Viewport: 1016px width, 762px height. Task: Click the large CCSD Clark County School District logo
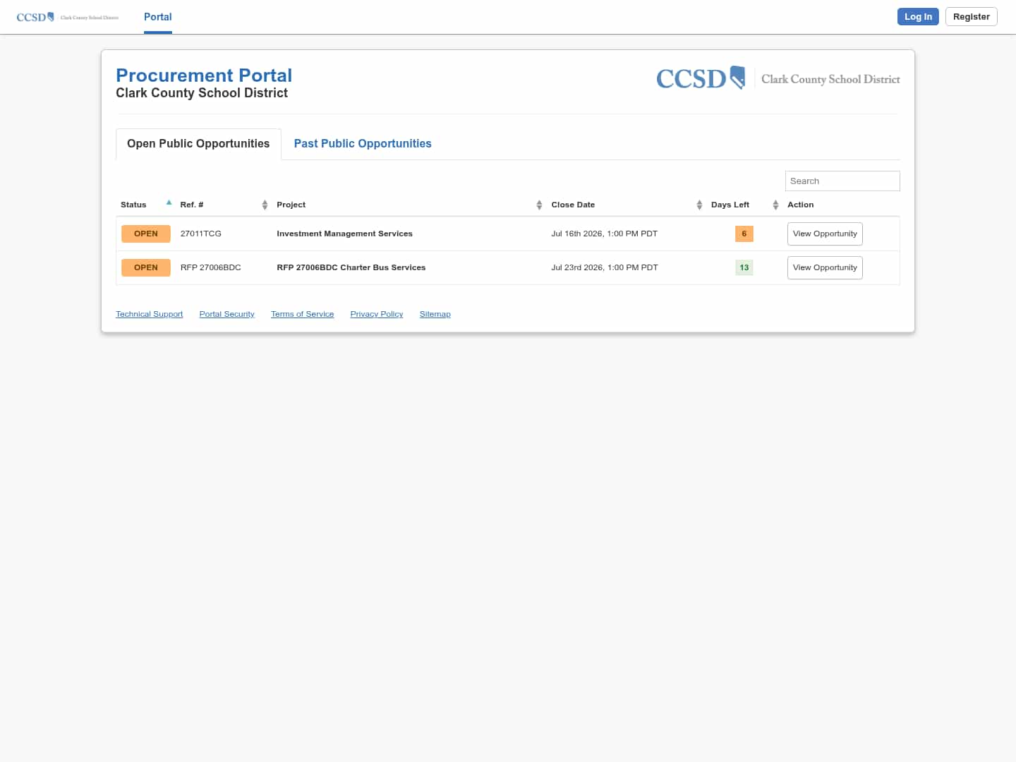(778, 78)
